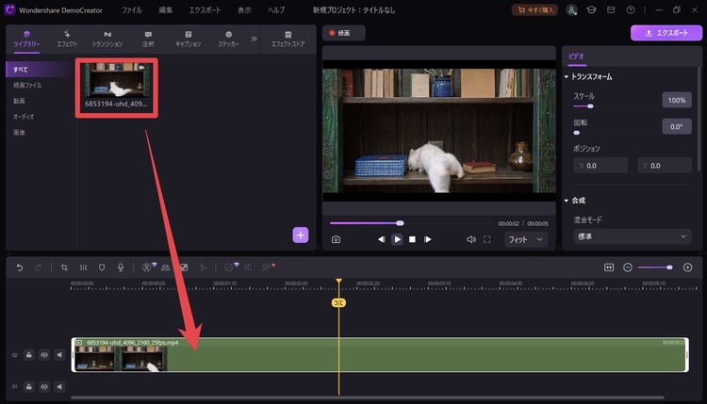The image size is (707, 404).
Task: Edit the rotation 0.0° value field
Action: point(676,126)
